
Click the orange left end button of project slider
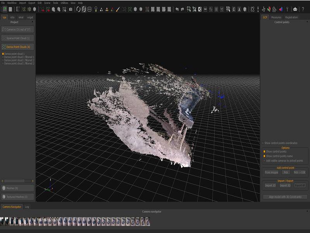(2, 181)
